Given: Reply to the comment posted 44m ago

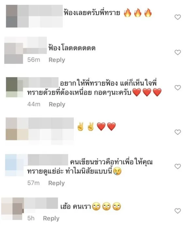Looking at the screenshot, I should 57,104.
